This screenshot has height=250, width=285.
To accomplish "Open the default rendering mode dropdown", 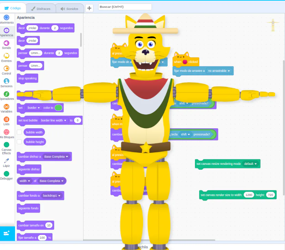I will [x=250, y=164].
